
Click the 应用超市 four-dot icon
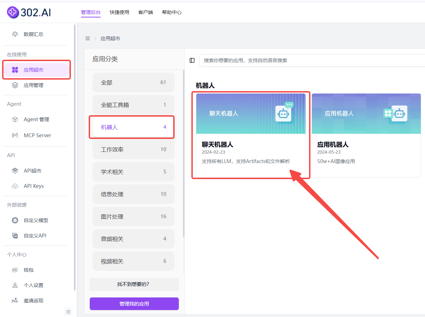[15, 70]
